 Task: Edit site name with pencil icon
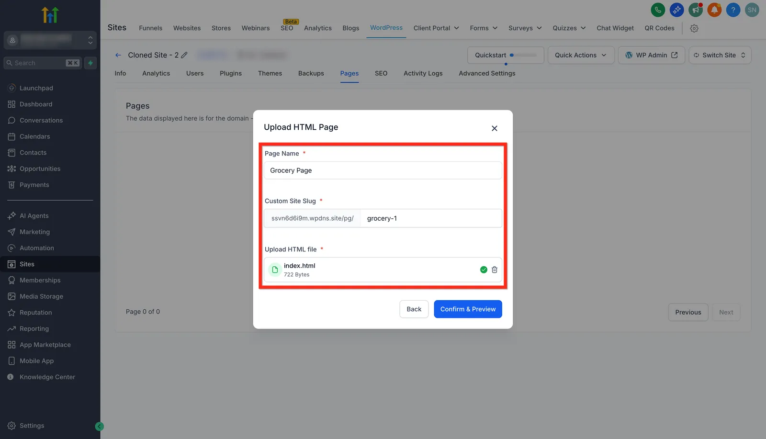coord(184,55)
